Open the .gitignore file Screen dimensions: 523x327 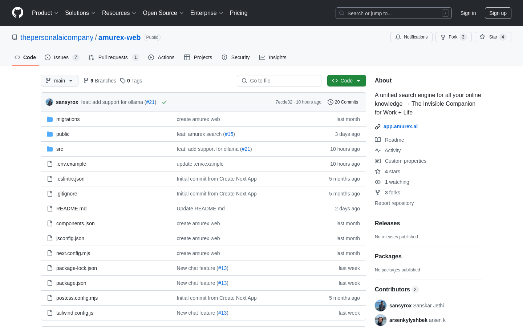coord(67,194)
